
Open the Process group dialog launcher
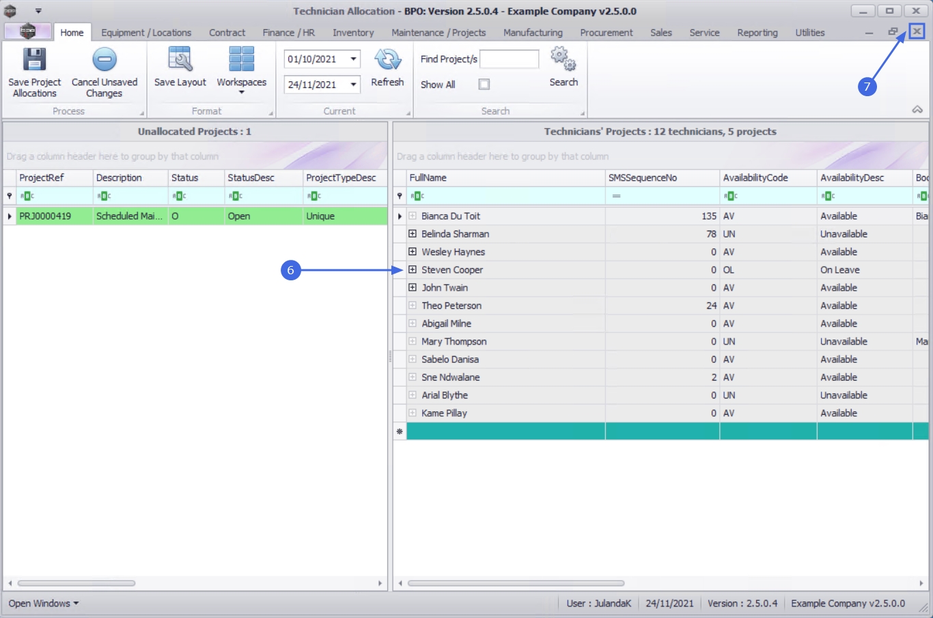(142, 113)
